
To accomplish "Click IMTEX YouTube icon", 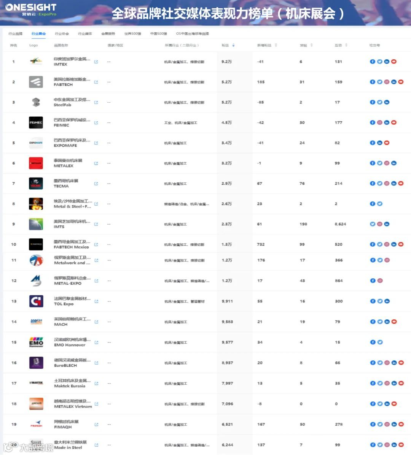I will [394, 62].
